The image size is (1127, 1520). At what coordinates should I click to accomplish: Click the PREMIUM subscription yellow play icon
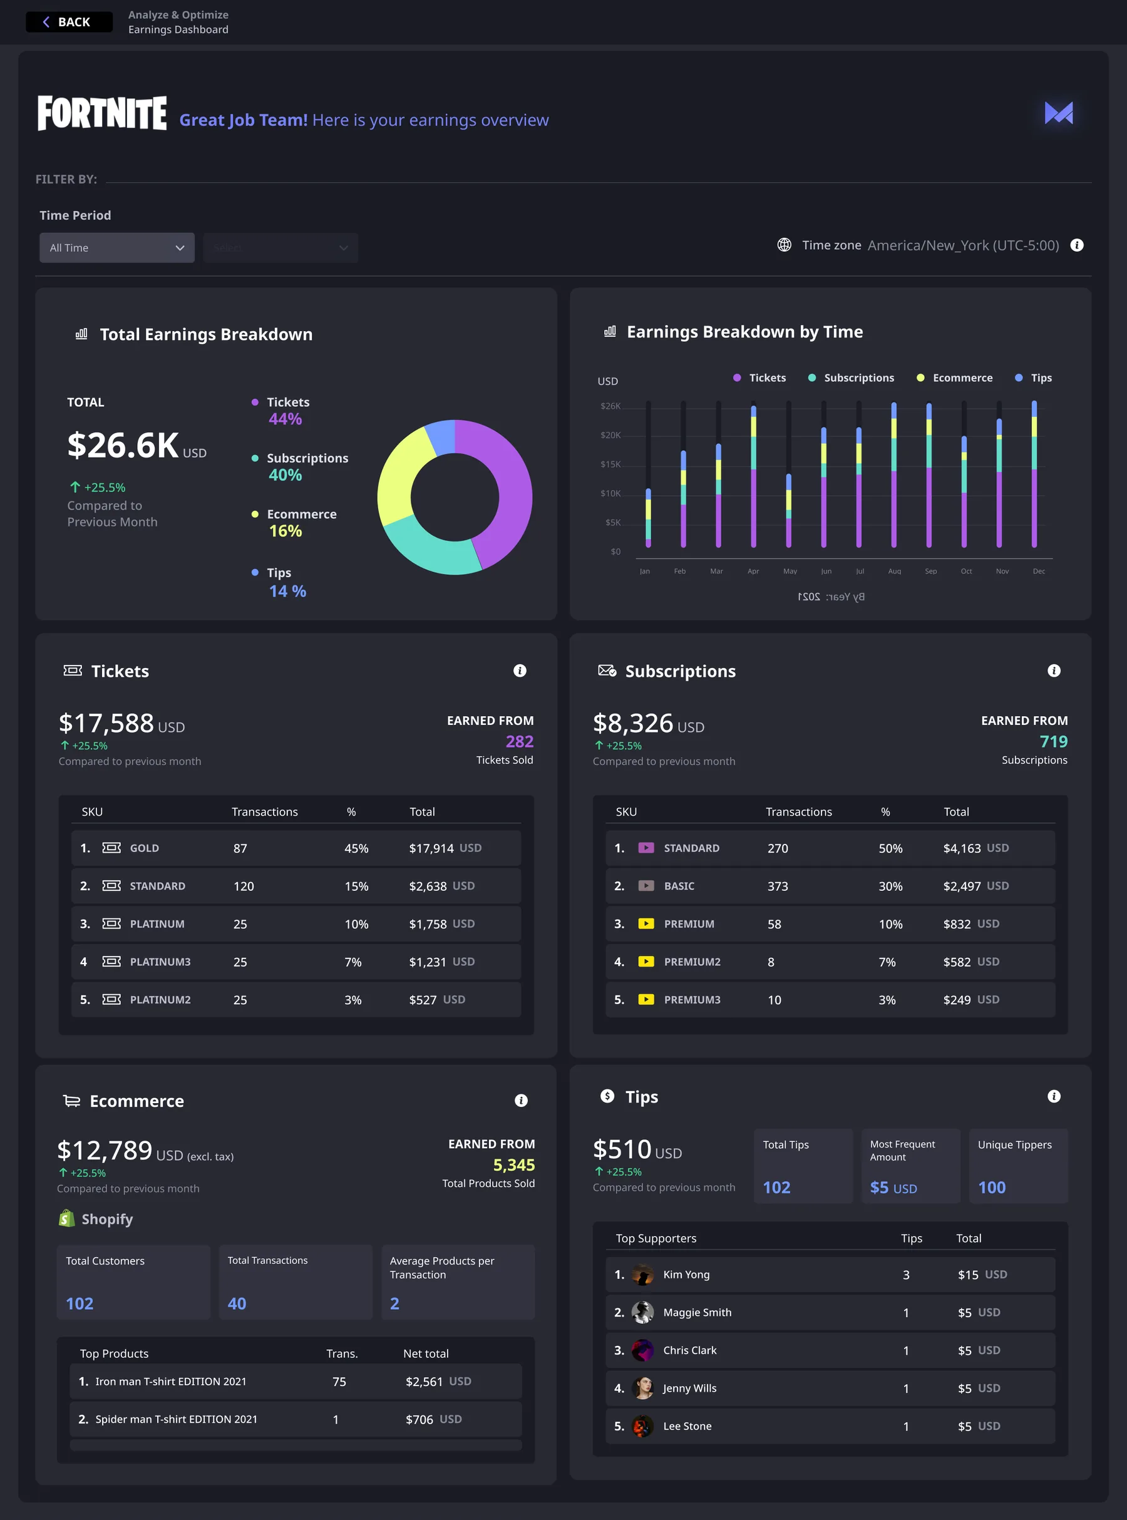coord(646,923)
